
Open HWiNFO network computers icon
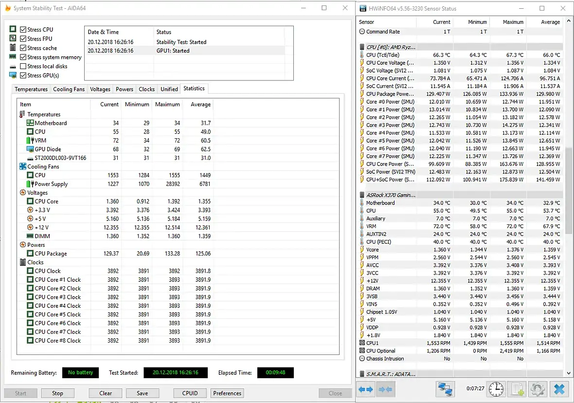445,389
